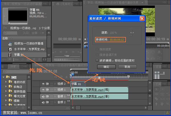
Task: Toggle sync lock on 音频 1 track
Action: (47, 96)
